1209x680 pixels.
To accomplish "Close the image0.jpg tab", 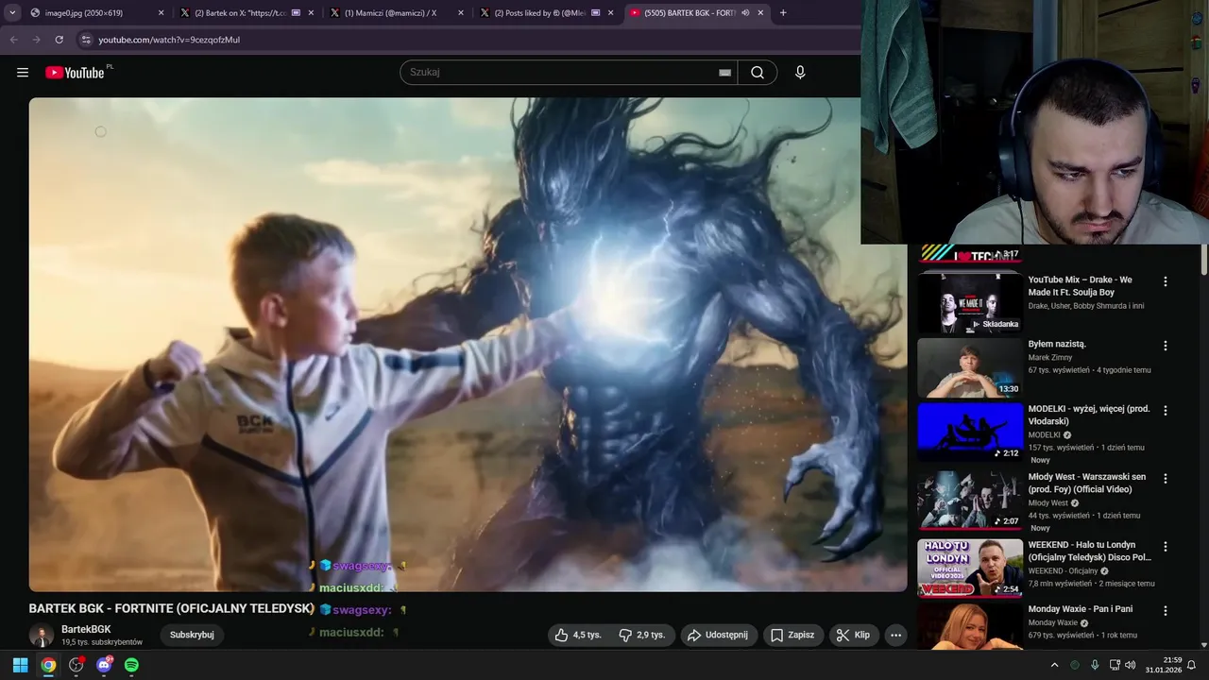I will 161,13.
